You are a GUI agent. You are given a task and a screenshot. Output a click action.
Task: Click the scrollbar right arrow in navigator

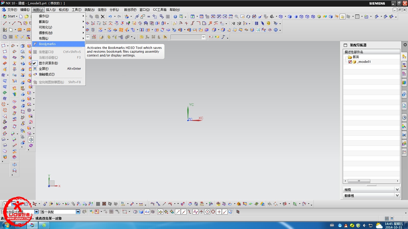398,181
